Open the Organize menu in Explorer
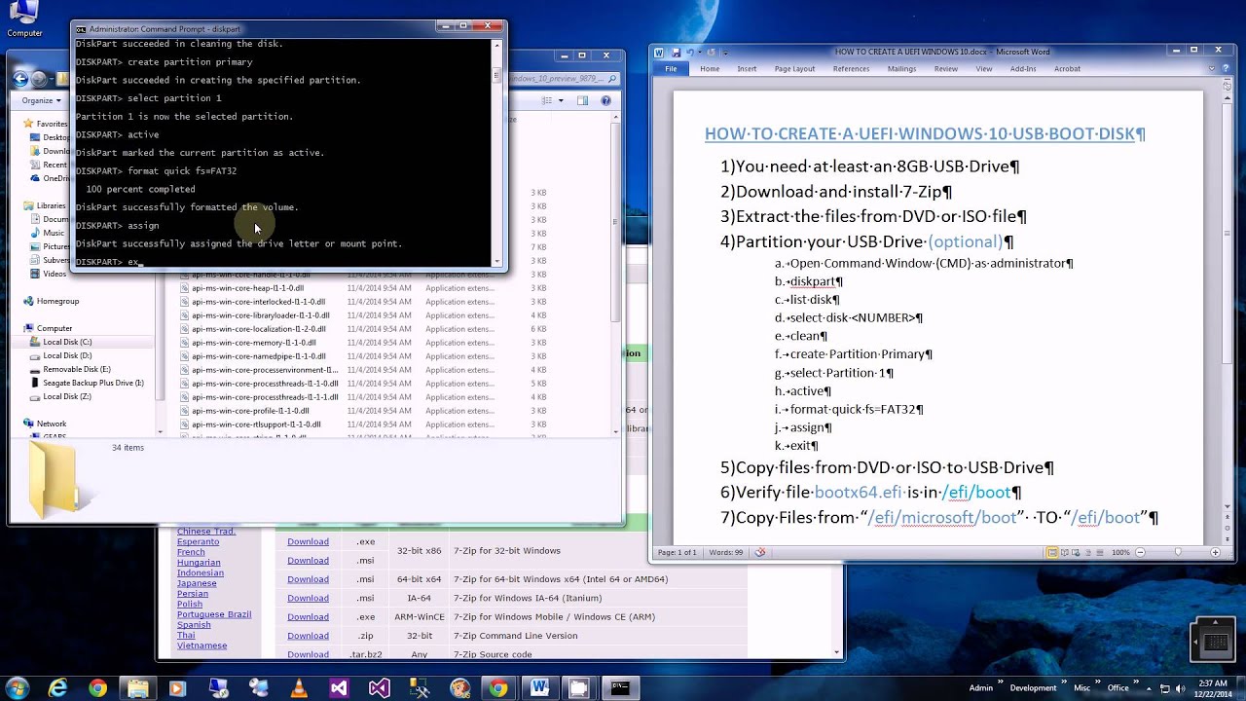This screenshot has height=701, width=1246. coord(41,100)
